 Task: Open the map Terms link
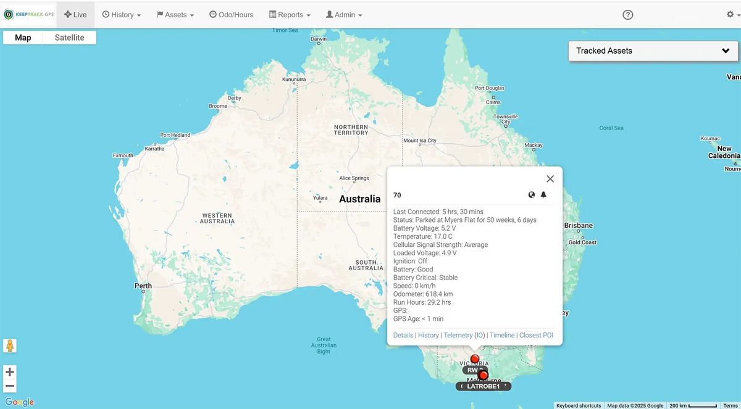[x=731, y=405]
